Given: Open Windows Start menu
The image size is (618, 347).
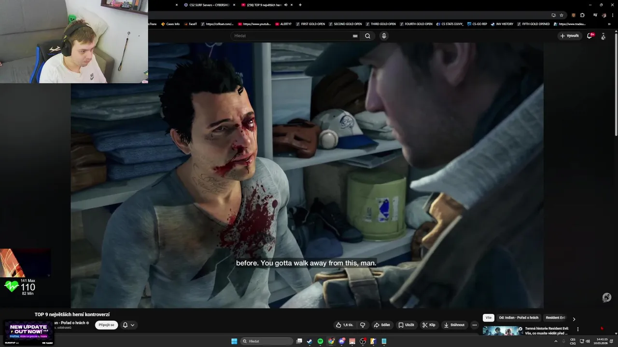Looking at the screenshot, I should click(234, 341).
